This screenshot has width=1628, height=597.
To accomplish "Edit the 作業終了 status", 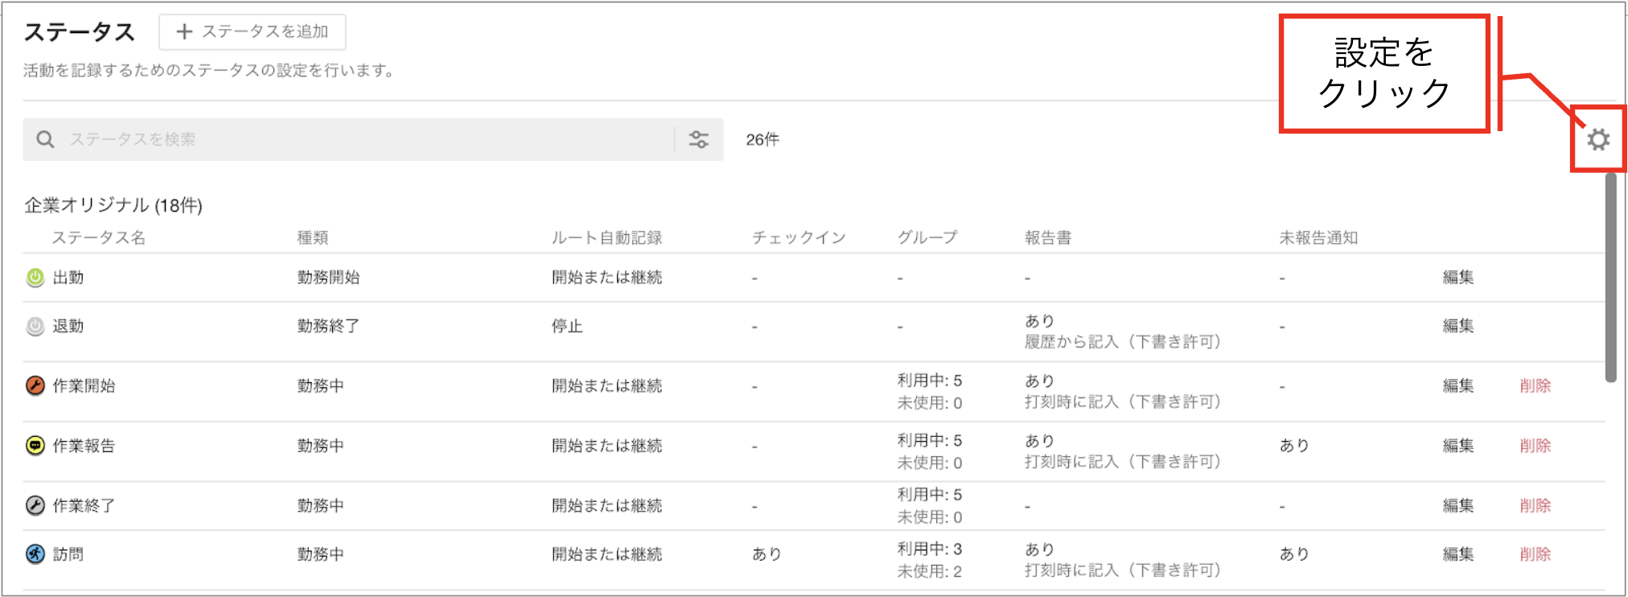I will pyautogui.click(x=1457, y=505).
